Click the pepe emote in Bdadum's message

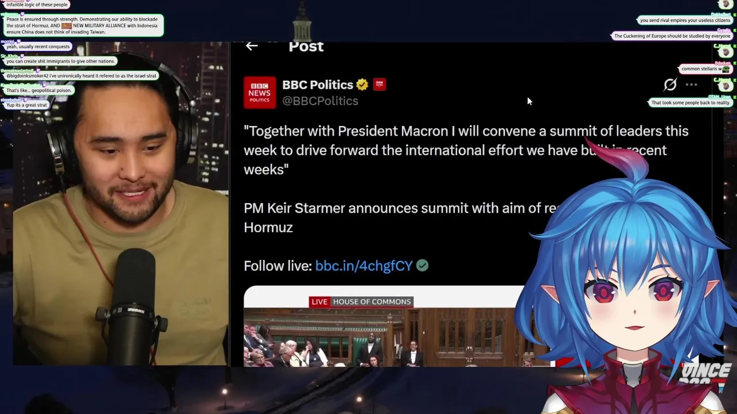coord(726,69)
